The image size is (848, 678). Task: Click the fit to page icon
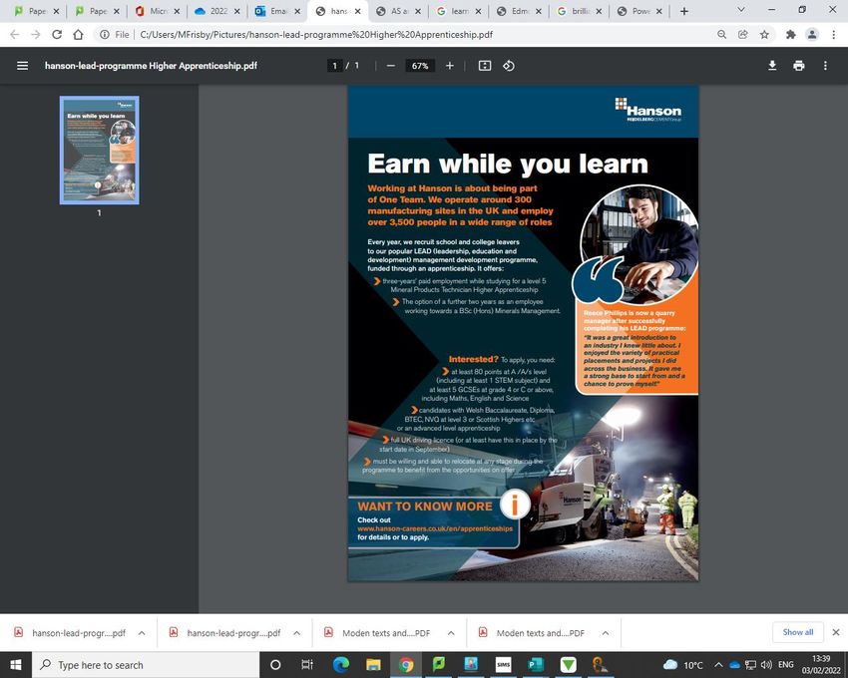pyautogui.click(x=485, y=66)
